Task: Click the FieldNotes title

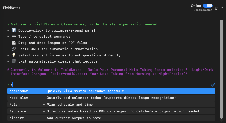Action: [x=12, y=8]
